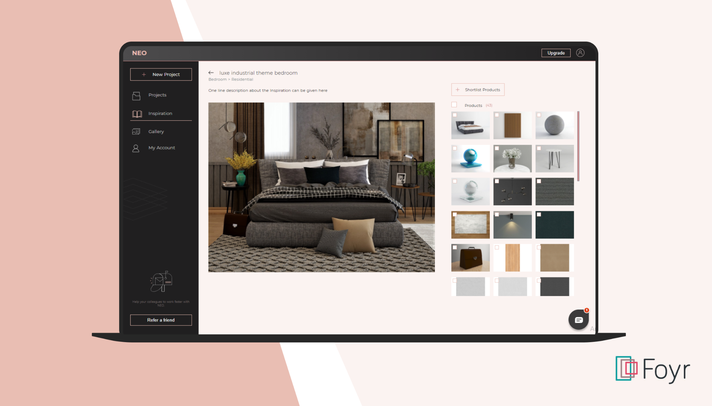Click user profile icon
Viewport: 712px width, 406px height.
pos(580,52)
